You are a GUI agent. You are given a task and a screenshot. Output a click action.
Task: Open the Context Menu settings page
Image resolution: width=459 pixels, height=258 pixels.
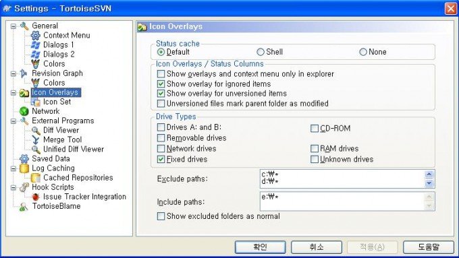coord(66,35)
